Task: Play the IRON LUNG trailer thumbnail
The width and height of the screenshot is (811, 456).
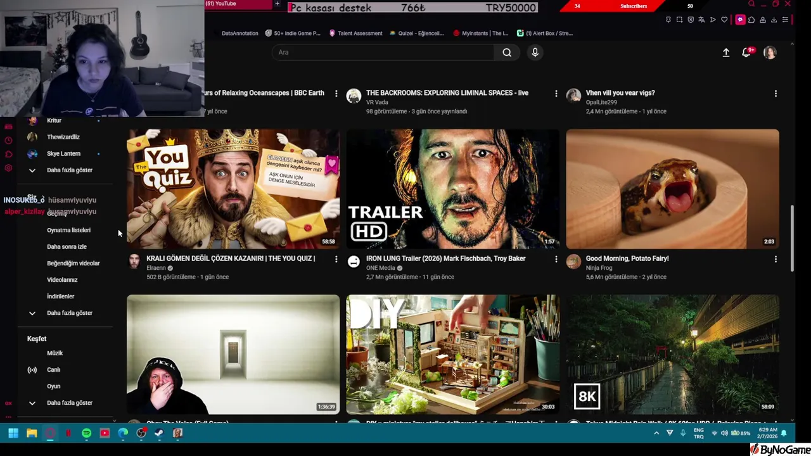Action: (x=452, y=189)
